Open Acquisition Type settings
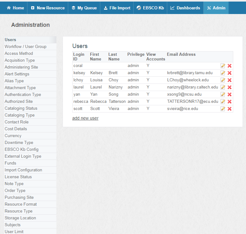This screenshot has width=246, height=234. tap(30, 60)
